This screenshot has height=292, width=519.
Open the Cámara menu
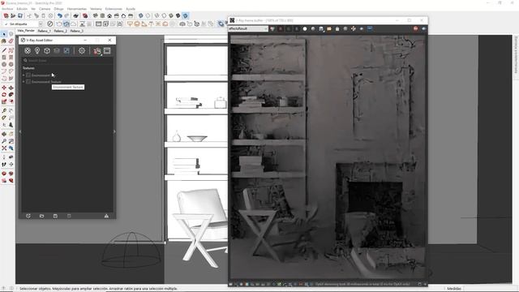45,9
